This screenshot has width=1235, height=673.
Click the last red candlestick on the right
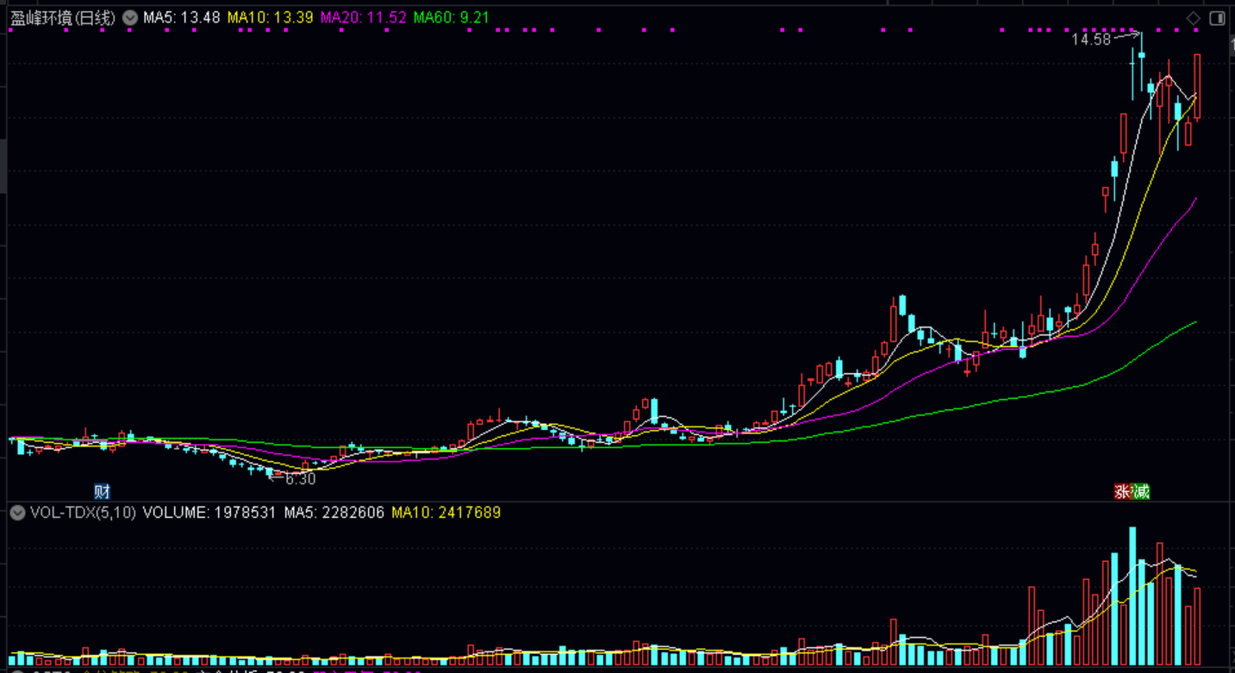[1197, 86]
